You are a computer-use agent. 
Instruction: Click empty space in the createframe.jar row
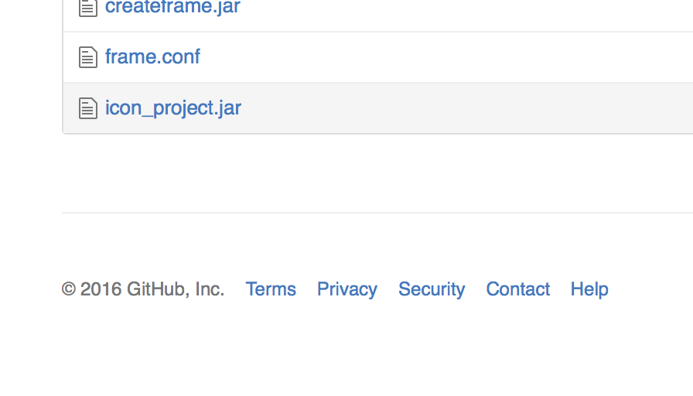(464, 9)
